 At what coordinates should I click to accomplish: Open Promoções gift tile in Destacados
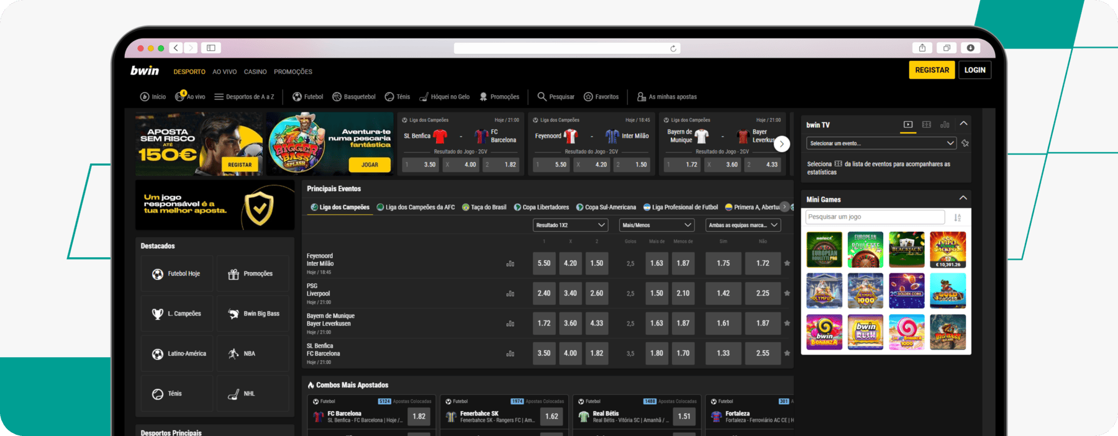(x=253, y=274)
